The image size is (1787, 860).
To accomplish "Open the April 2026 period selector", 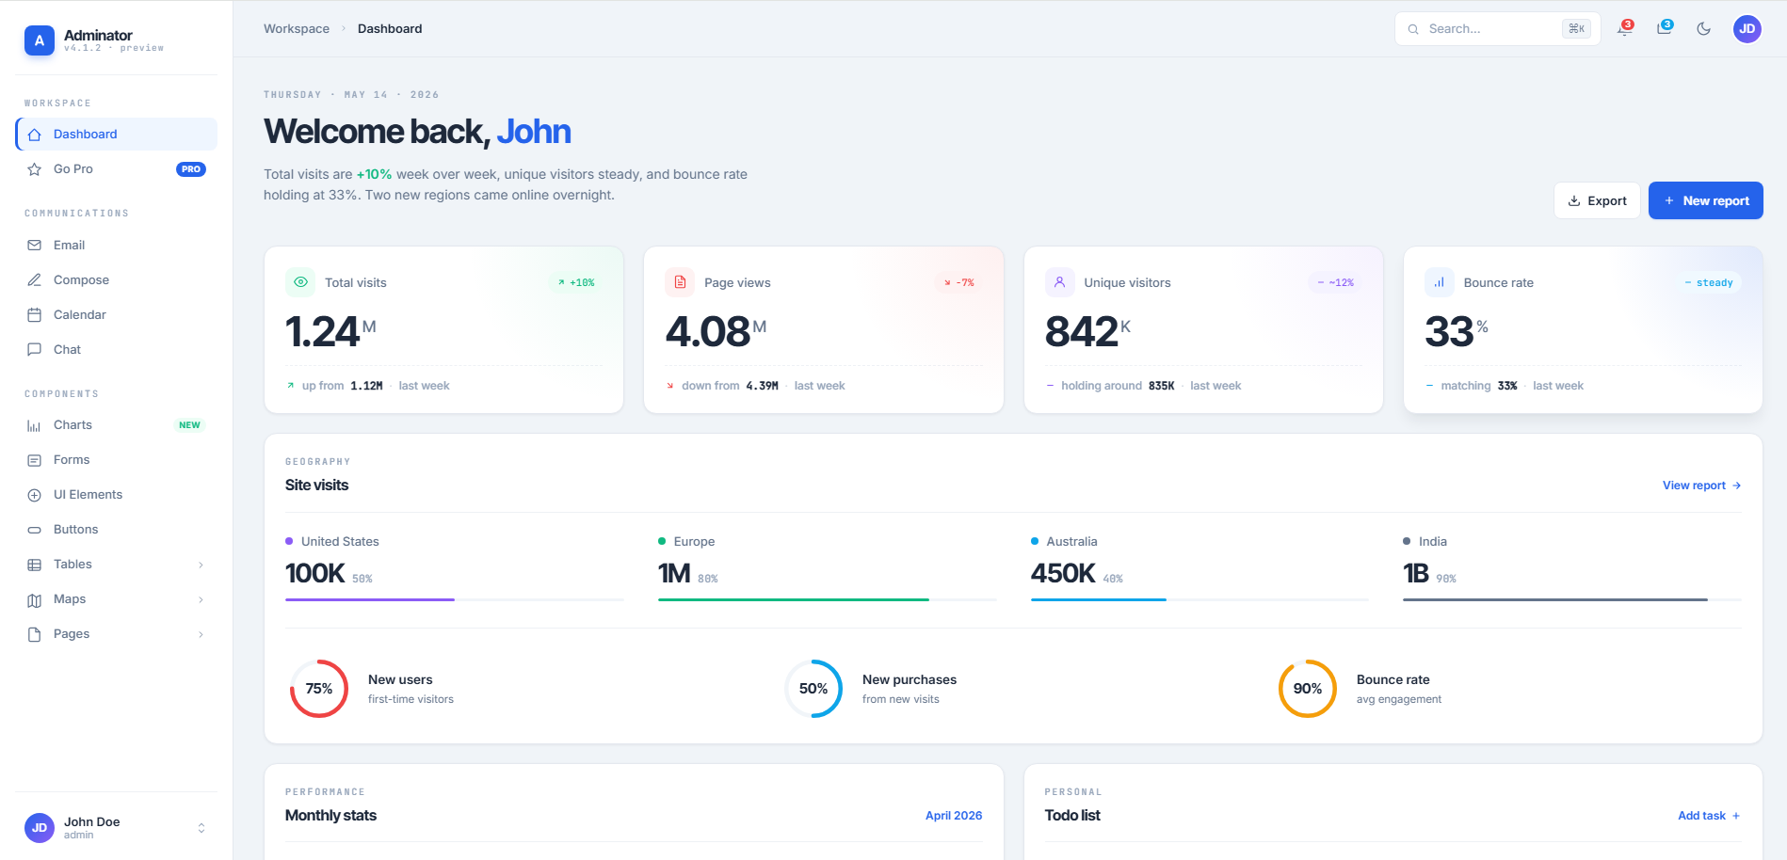I will (954, 816).
